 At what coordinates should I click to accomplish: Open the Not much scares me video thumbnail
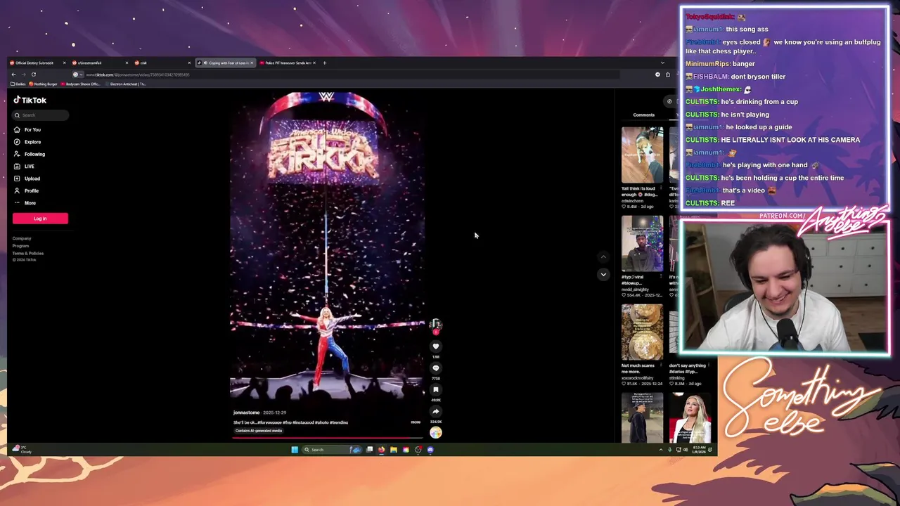642,332
